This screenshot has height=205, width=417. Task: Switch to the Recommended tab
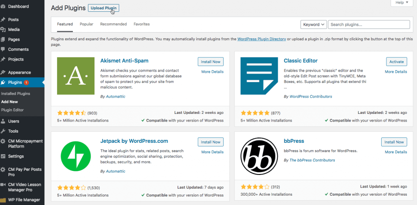(x=113, y=24)
